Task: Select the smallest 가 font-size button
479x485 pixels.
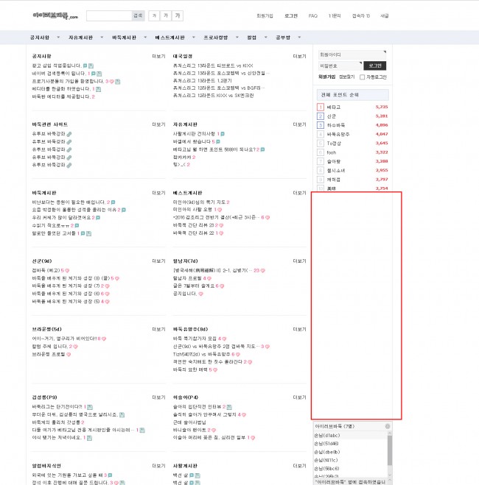Action: [154, 15]
